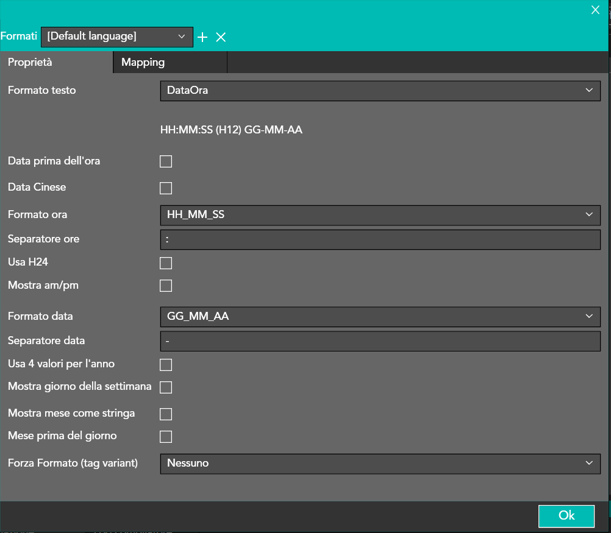Click the format preview text HH:MM:SS (H12) GG-MM-AA
Viewport: 611px width, 533px height.
[x=231, y=130]
